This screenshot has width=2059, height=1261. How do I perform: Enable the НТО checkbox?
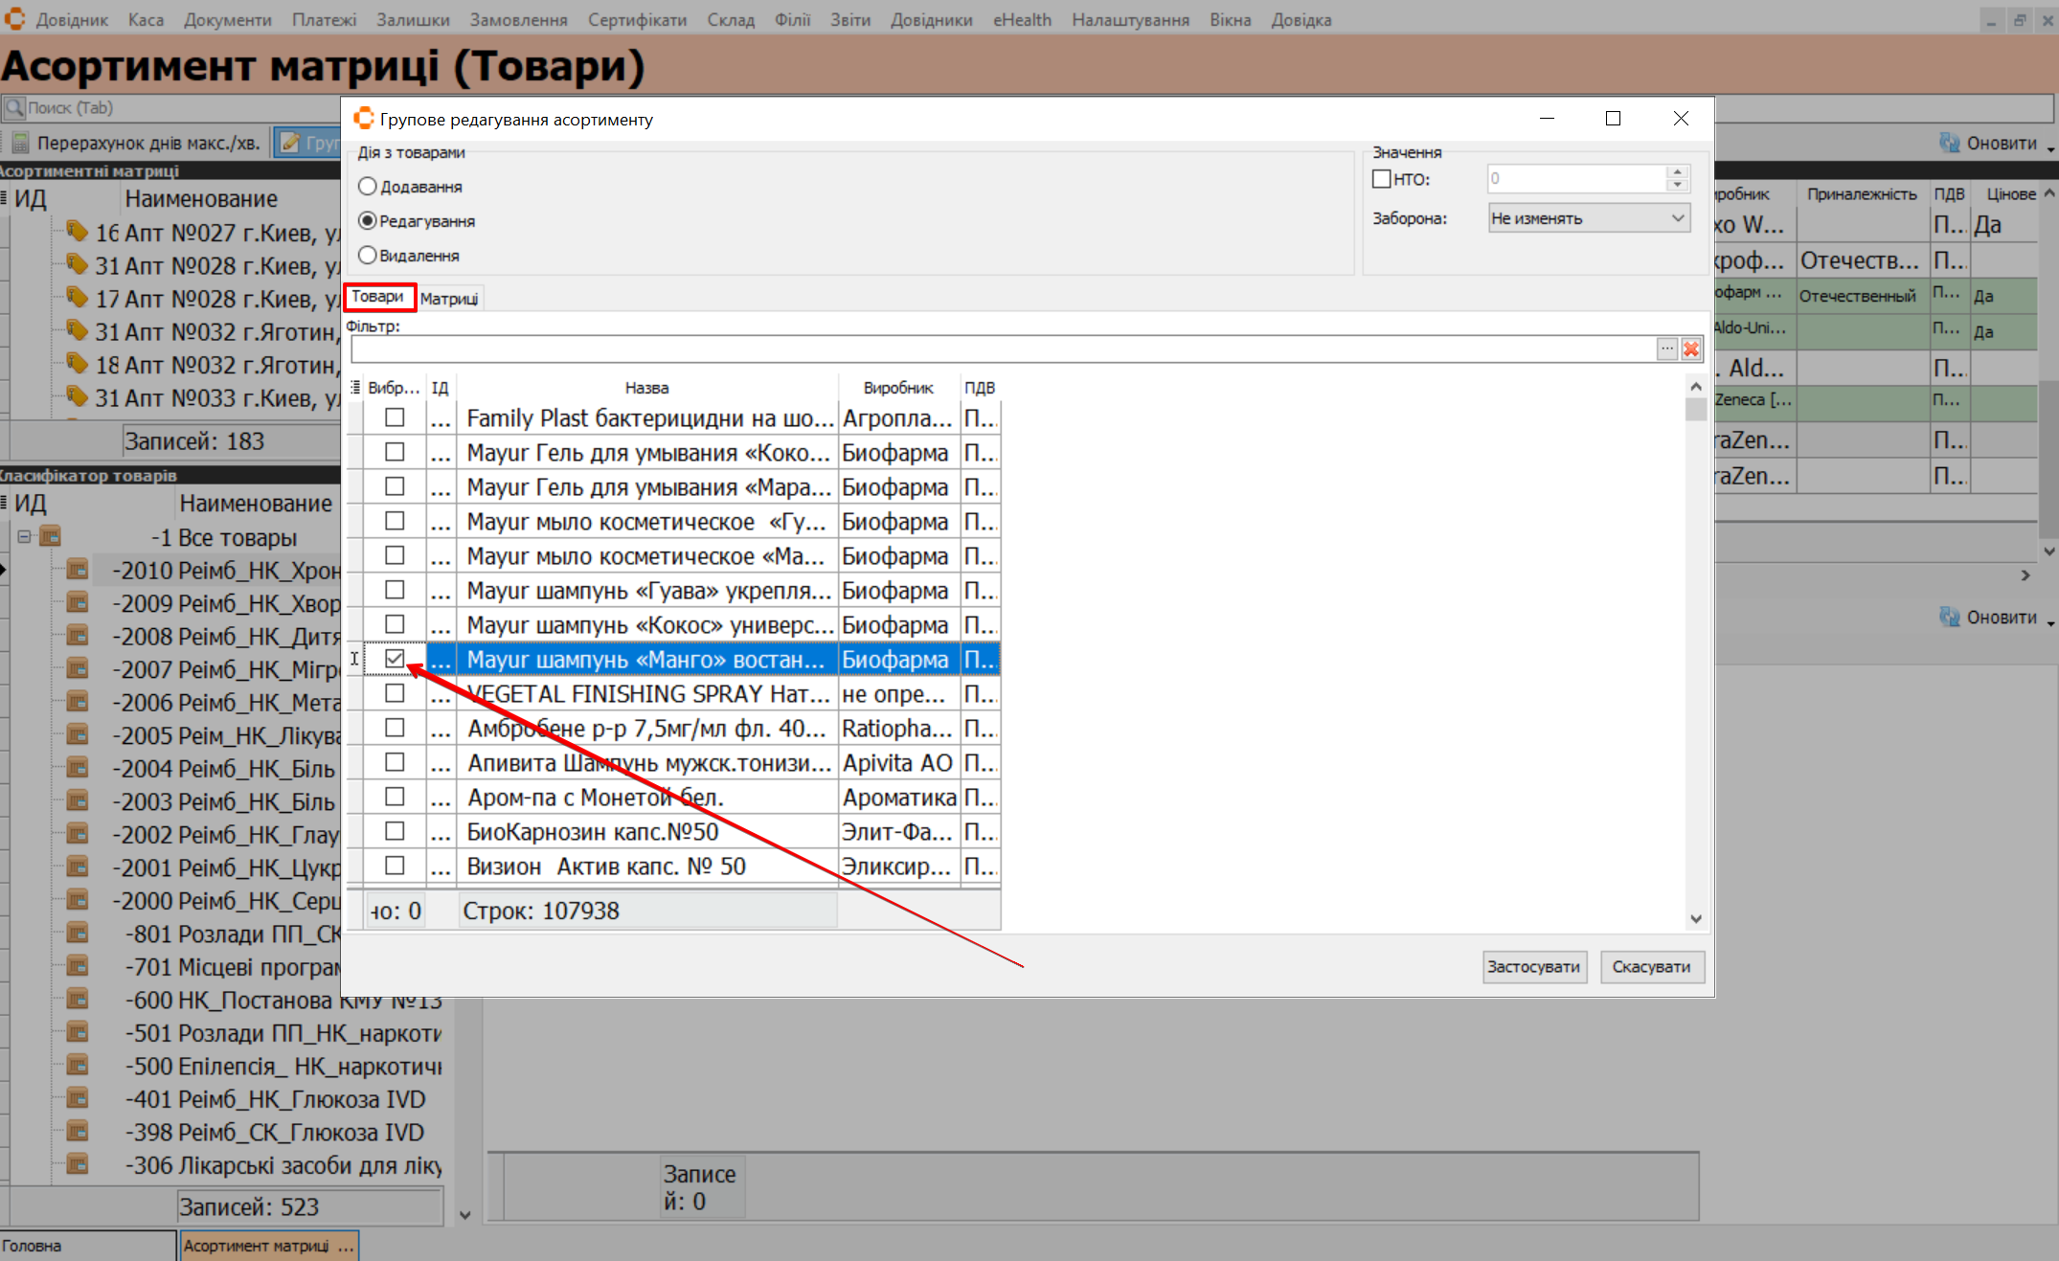(1382, 179)
